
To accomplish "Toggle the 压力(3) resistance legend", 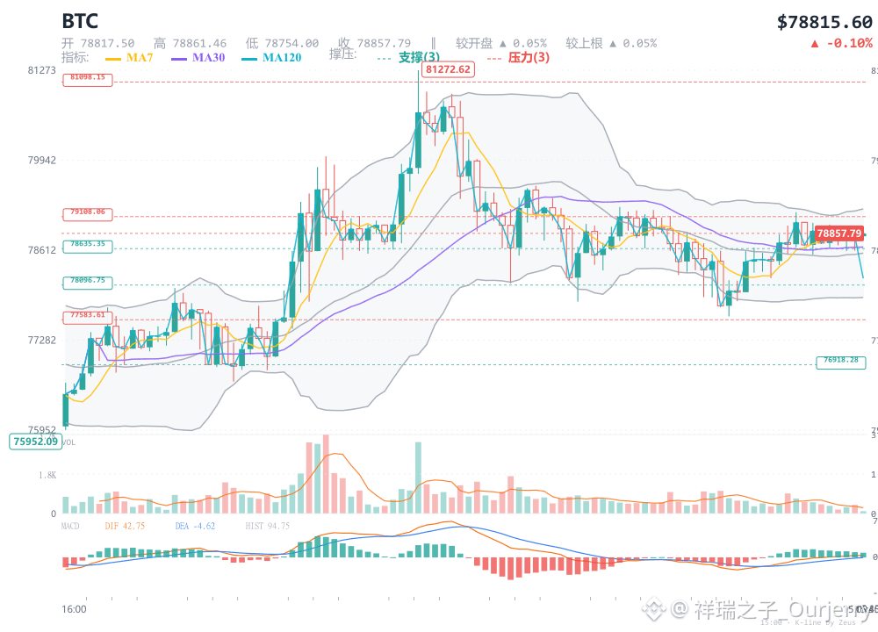I will coord(529,57).
